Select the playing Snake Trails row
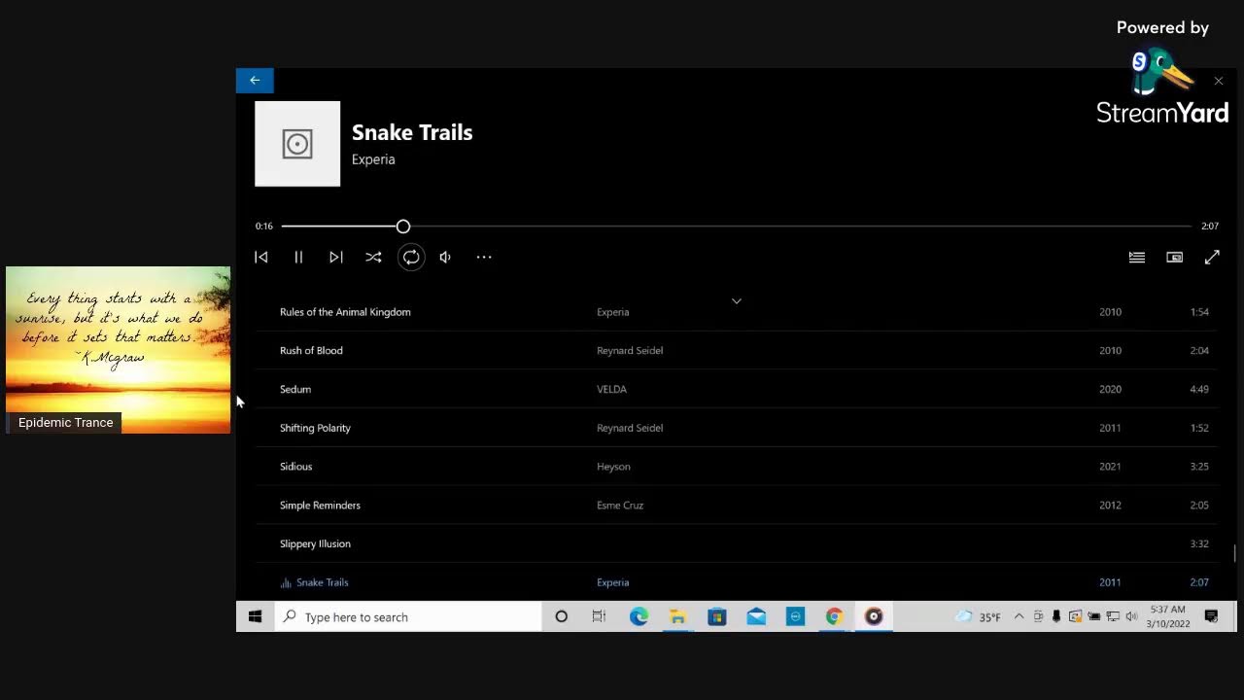1244x700 pixels. tap(736, 582)
